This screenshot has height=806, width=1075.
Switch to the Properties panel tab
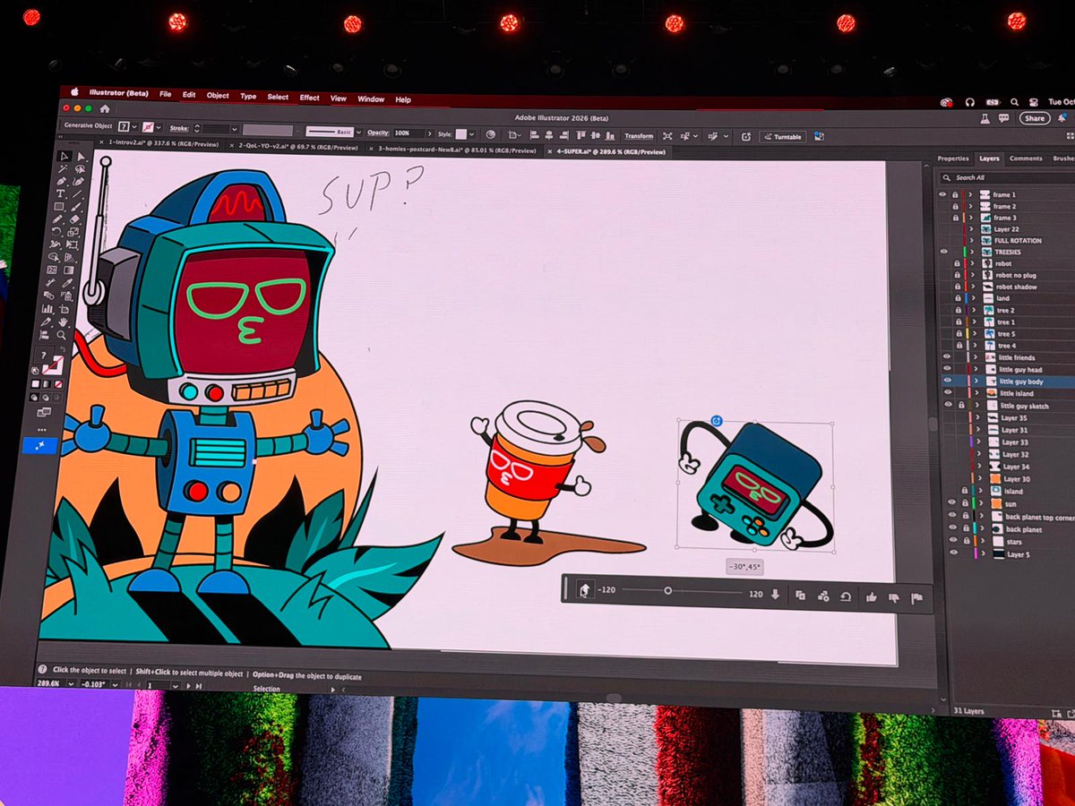[953, 159]
